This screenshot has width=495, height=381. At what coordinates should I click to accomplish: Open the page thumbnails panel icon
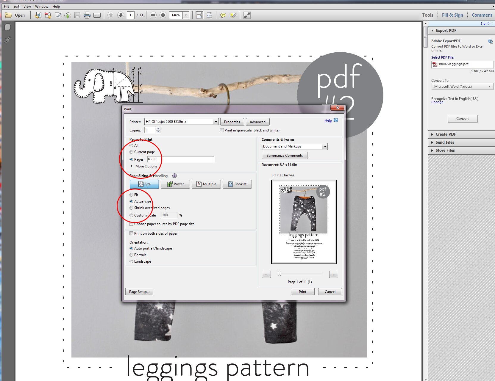pos(8,27)
